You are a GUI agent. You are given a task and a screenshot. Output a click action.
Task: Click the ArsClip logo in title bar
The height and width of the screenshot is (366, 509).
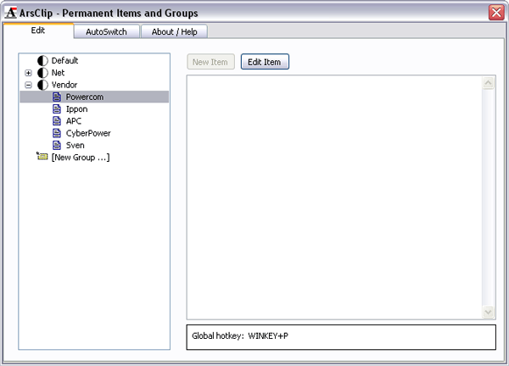click(11, 13)
